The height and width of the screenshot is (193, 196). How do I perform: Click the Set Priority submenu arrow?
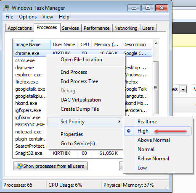[119, 121]
